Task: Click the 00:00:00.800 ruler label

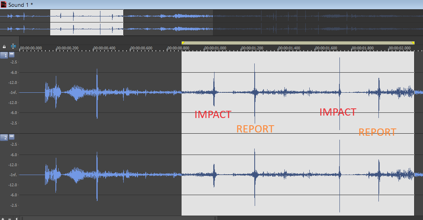Action: 179,48
